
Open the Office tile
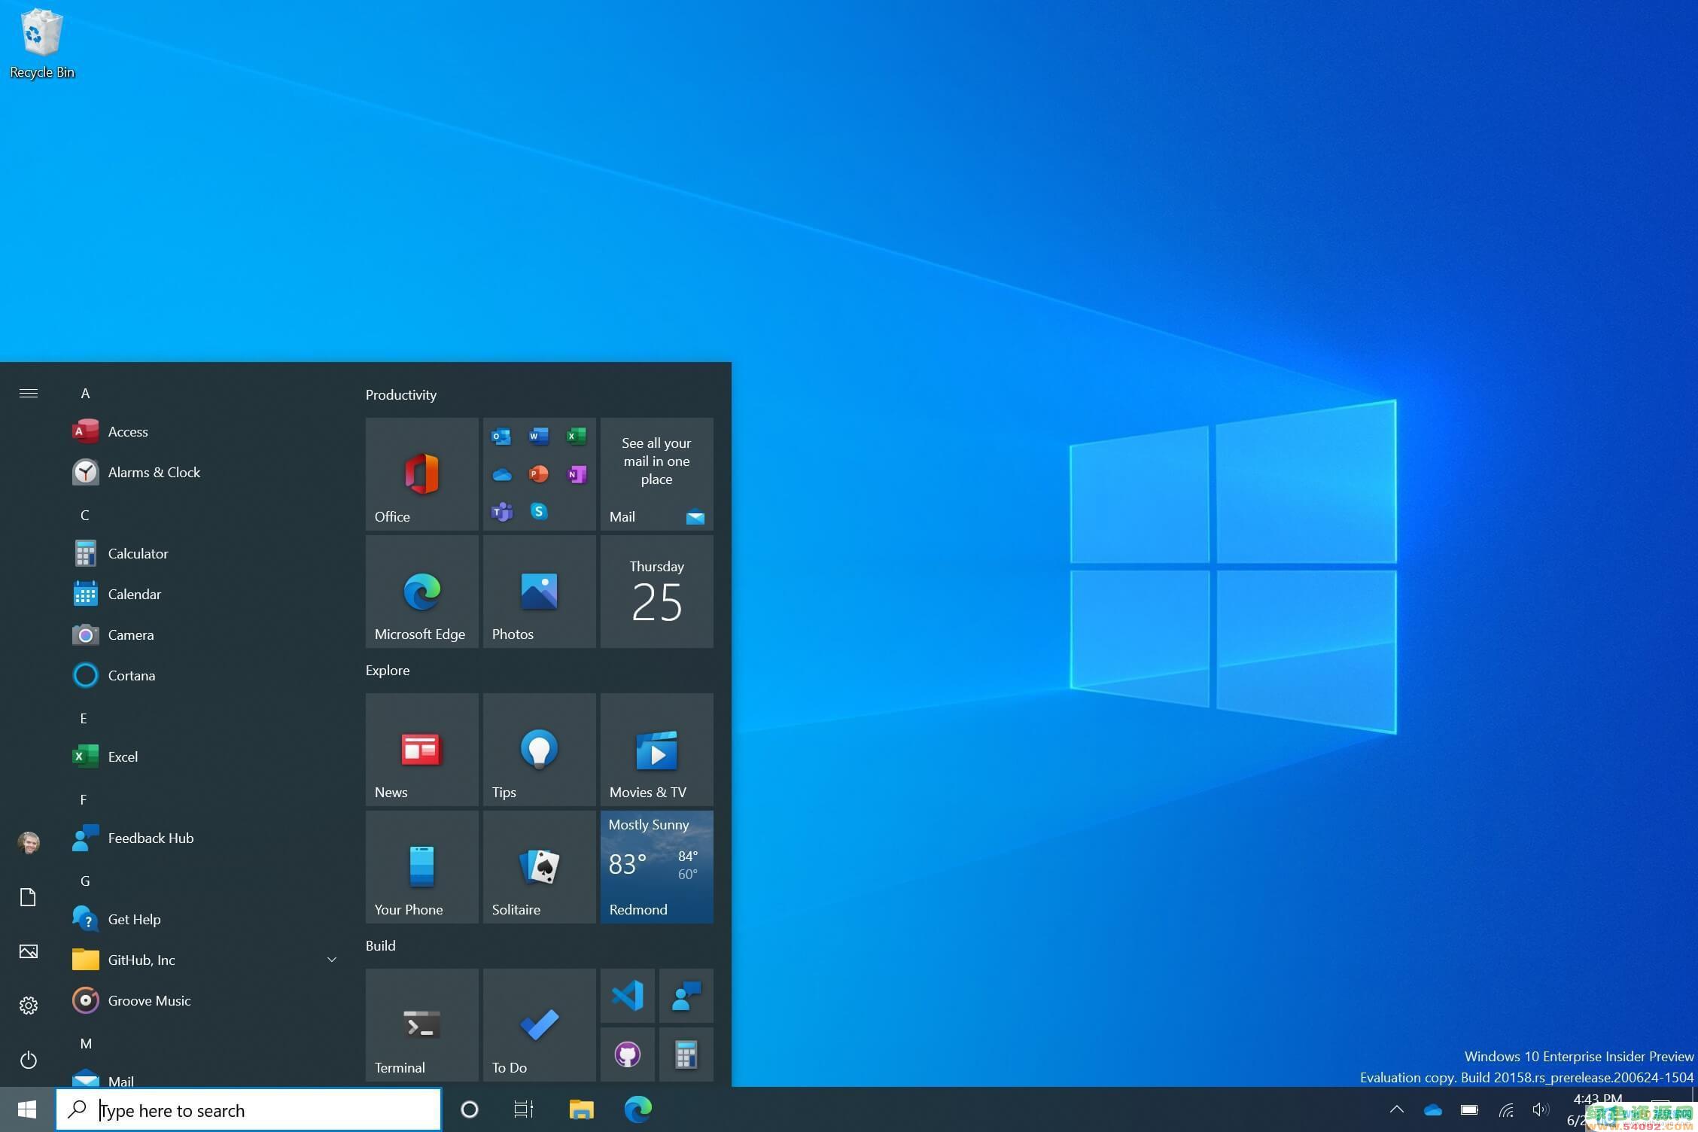point(421,474)
